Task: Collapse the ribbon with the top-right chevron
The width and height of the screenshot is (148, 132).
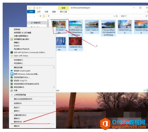Action: [146, 12]
